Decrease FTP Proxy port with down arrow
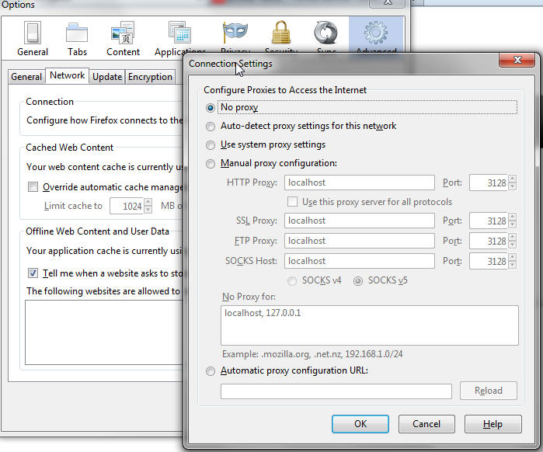Screen dimensions: 543x452 click(x=513, y=245)
